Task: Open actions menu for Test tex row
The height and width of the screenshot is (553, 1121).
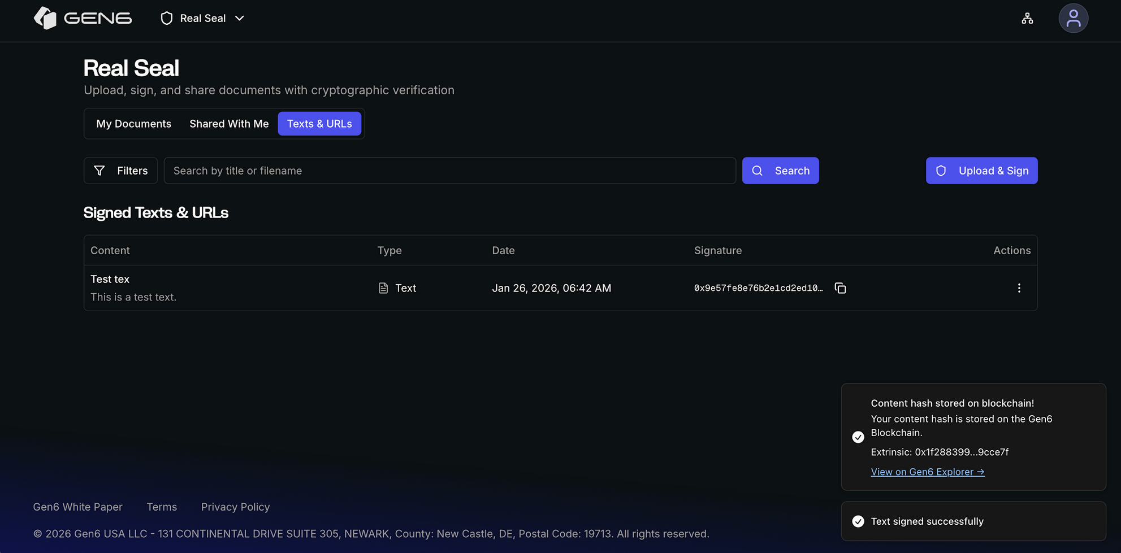Action: (x=1019, y=288)
